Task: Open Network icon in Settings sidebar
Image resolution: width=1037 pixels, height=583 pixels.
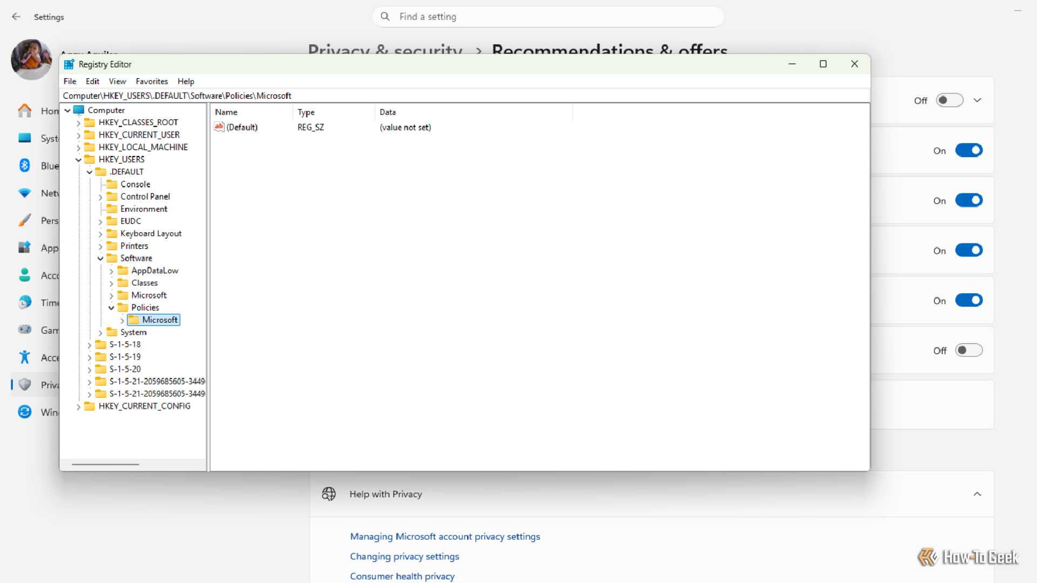Action: point(24,193)
